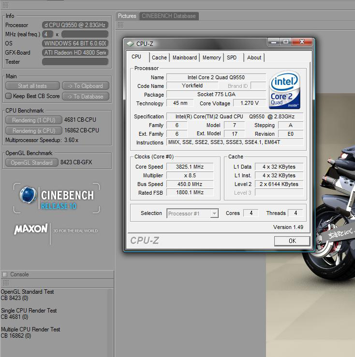Viewport: 355px width, 357px height.
Task: Click the Start all tests button
Action: point(32,86)
